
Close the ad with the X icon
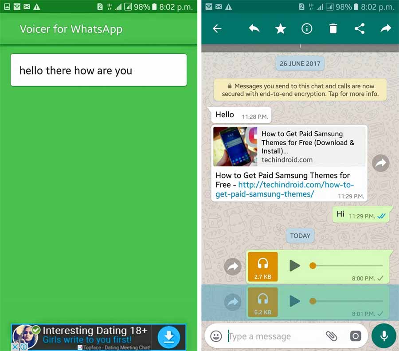(15, 347)
